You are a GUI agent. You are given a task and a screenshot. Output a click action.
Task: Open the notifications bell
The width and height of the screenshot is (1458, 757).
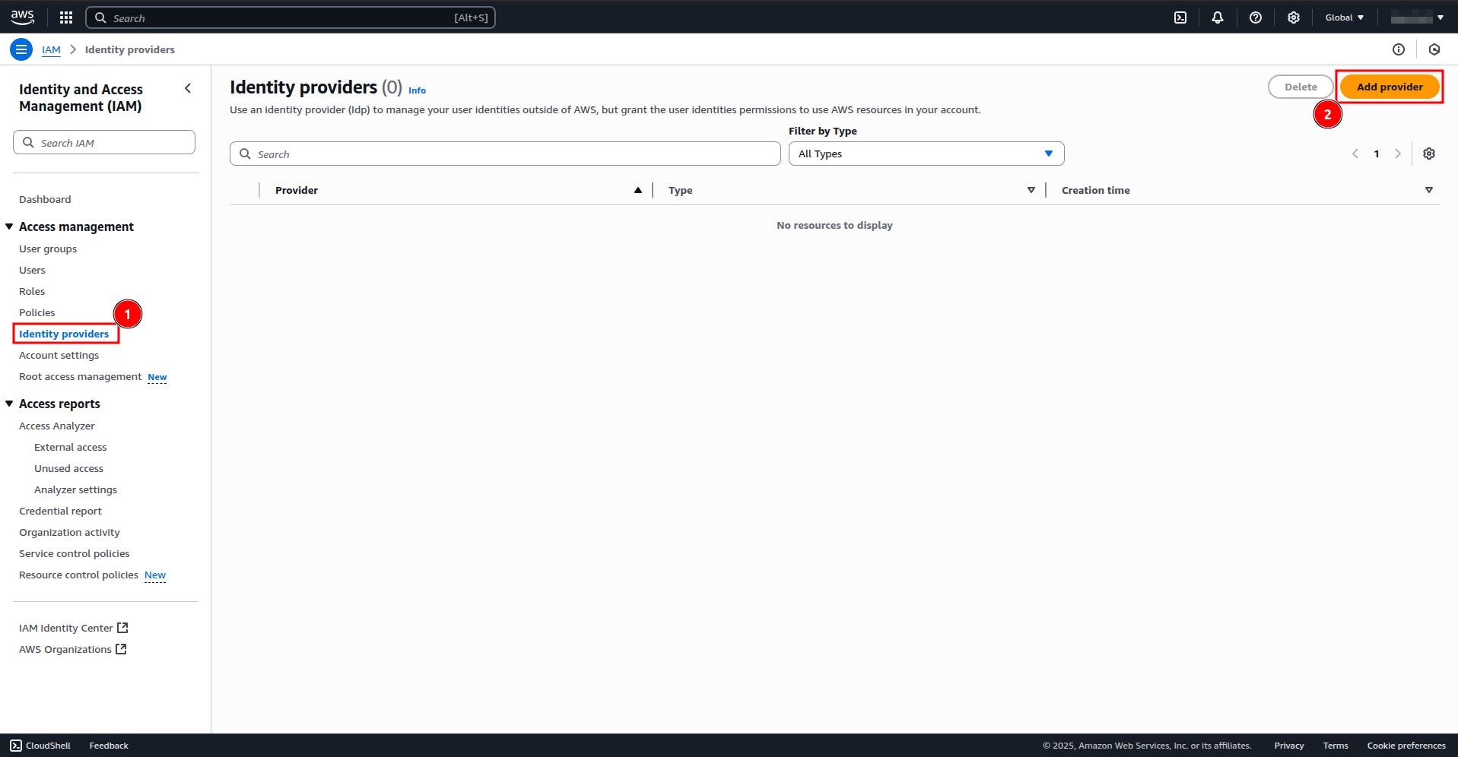[1218, 17]
